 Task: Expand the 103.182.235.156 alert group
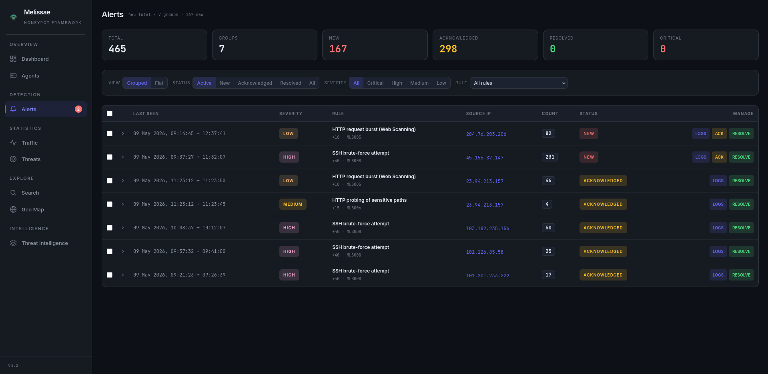(123, 228)
